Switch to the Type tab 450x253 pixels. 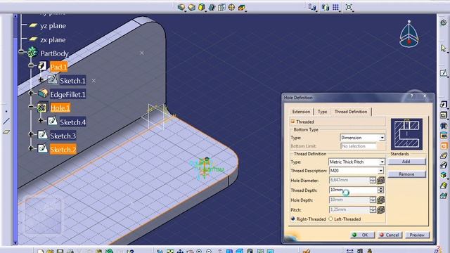click(322, 112)
